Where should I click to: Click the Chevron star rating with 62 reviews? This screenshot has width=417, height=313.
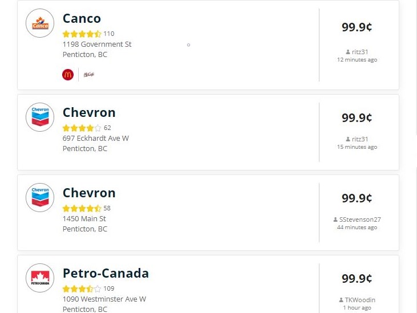pos(82,128)
